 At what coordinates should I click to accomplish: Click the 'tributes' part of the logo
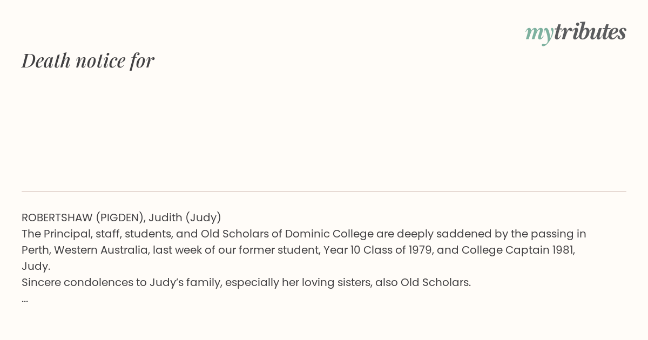coord(590,32)
